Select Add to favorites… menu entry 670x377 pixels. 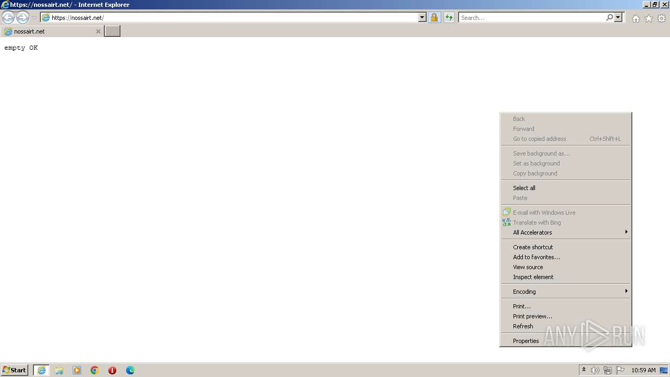tap(566, 257)
